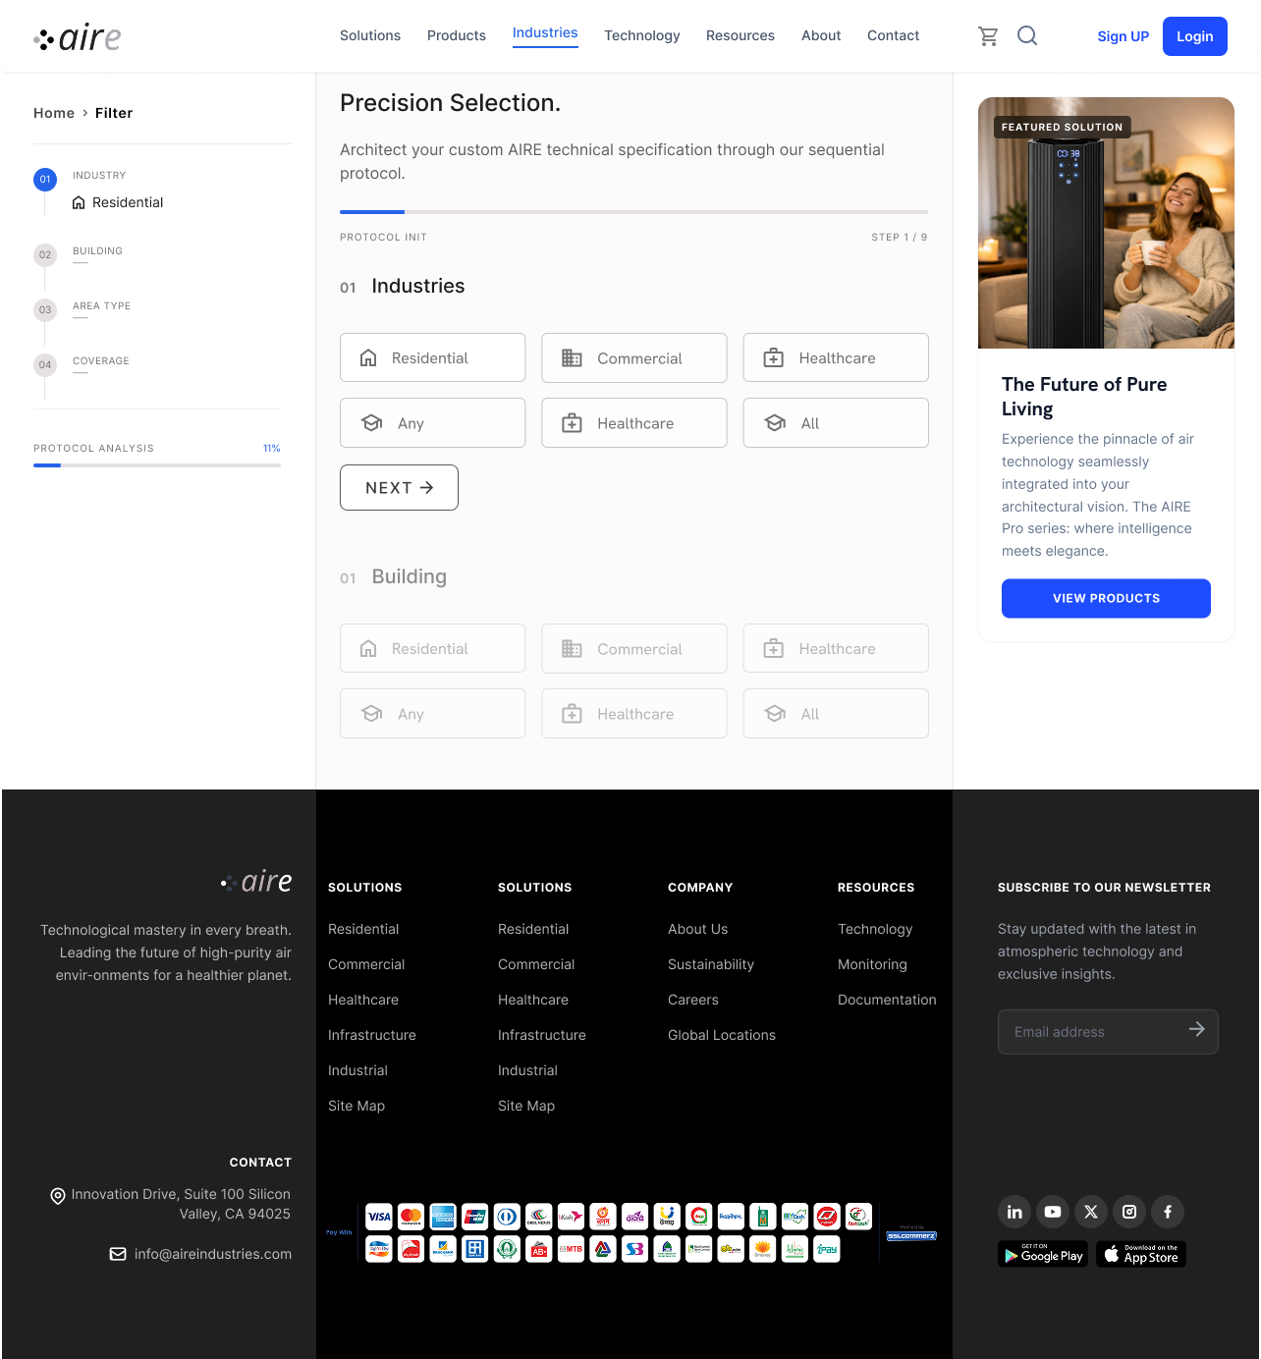Open the Resources nav item in the header
This screenshot has width=1261, height=1359.
(740, 35)
